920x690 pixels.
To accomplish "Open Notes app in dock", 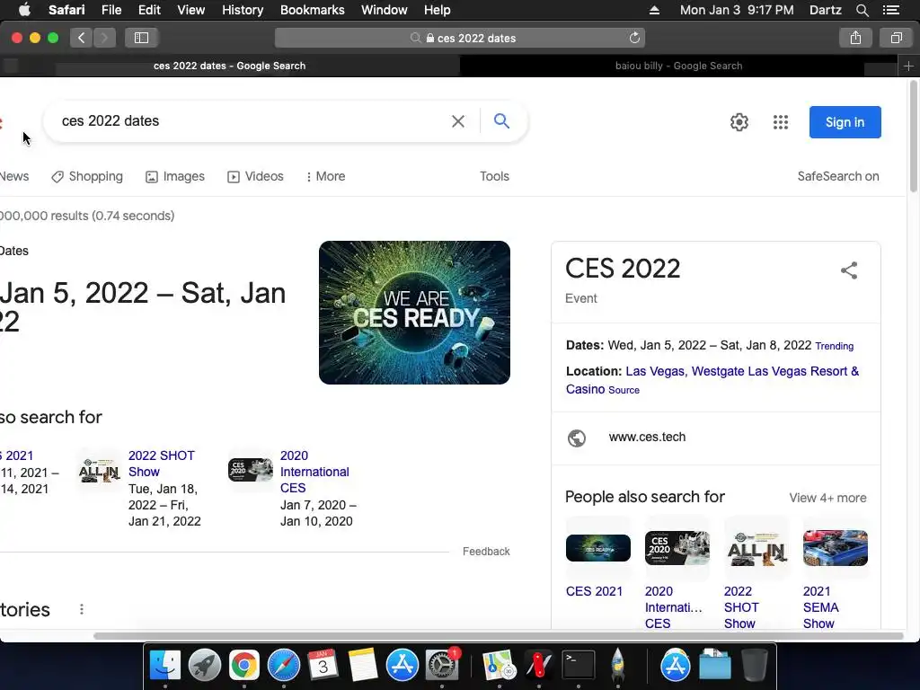I will [363, 665].
